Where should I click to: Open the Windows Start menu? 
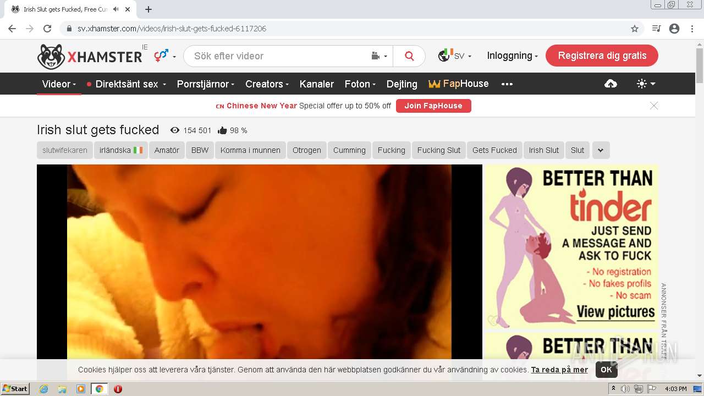click(x=15, y=389)
